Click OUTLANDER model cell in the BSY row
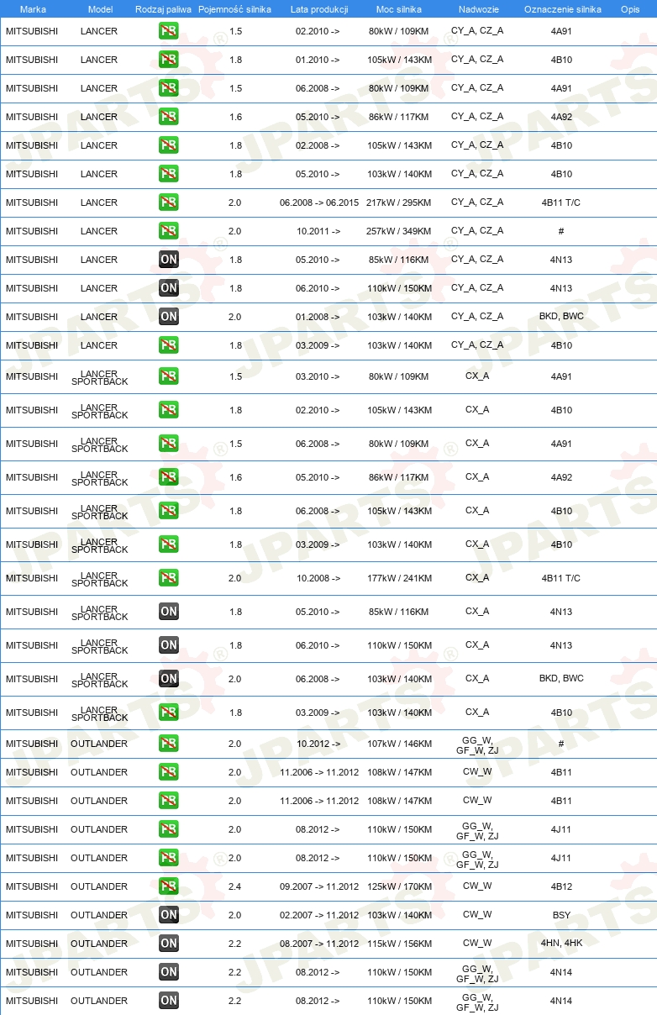Screen dimensions: 657x1015 [x=99, y=915]
